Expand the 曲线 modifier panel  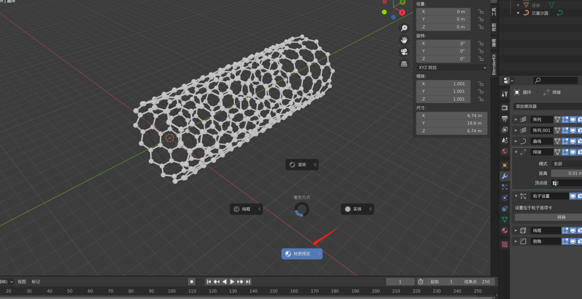(516, 141)
